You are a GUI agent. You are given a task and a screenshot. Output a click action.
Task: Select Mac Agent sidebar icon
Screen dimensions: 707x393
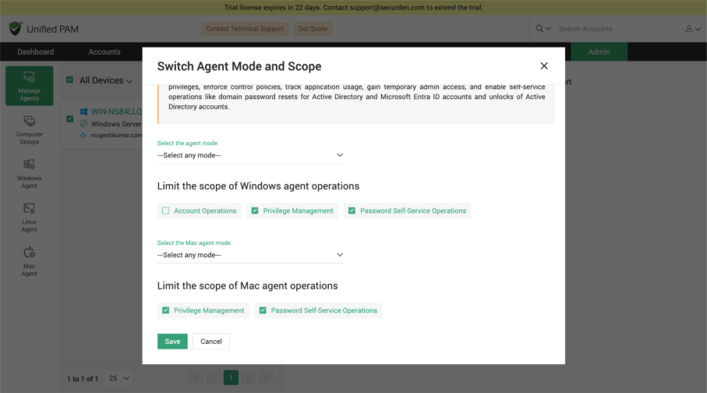29,261
